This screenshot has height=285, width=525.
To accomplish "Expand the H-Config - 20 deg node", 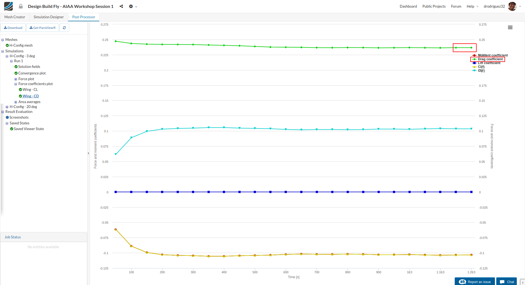I will coord(7,107).
